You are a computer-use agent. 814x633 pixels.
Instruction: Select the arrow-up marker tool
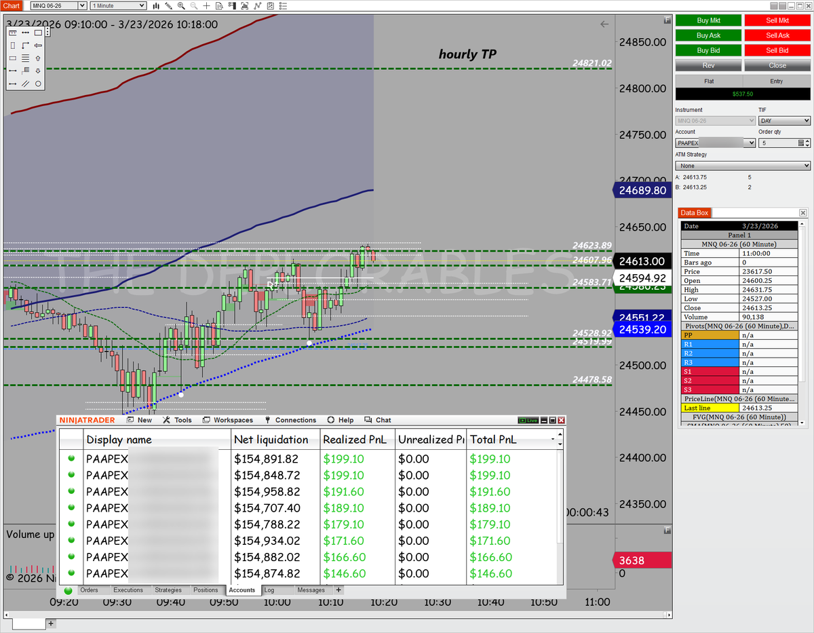38,58
